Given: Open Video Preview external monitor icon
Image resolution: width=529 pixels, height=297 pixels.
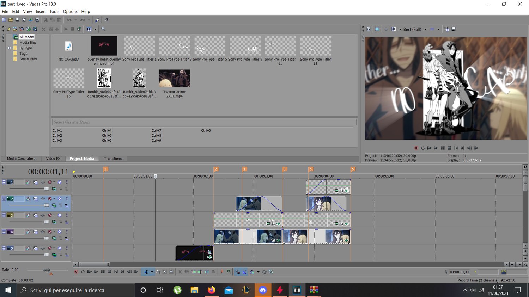Looking at the screenshot, I should [x=377, y=29].
